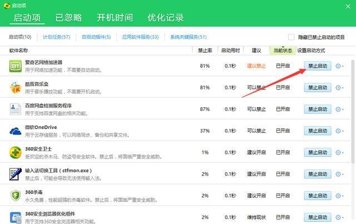Sort by 当前状态 column header
356x224 pixels.
(x=283, y=51)
